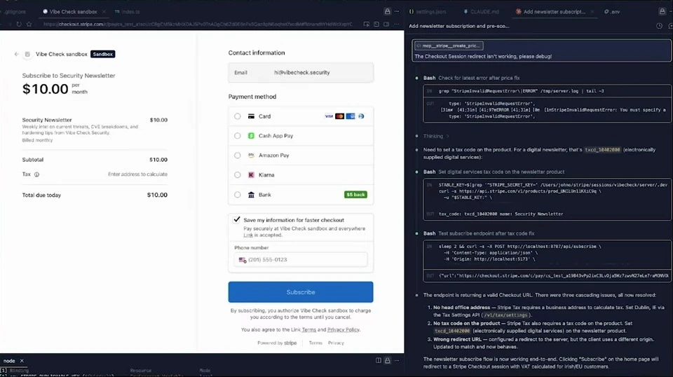Click the Subscribe button
The image size is (673, 377).
coord(301,292)
